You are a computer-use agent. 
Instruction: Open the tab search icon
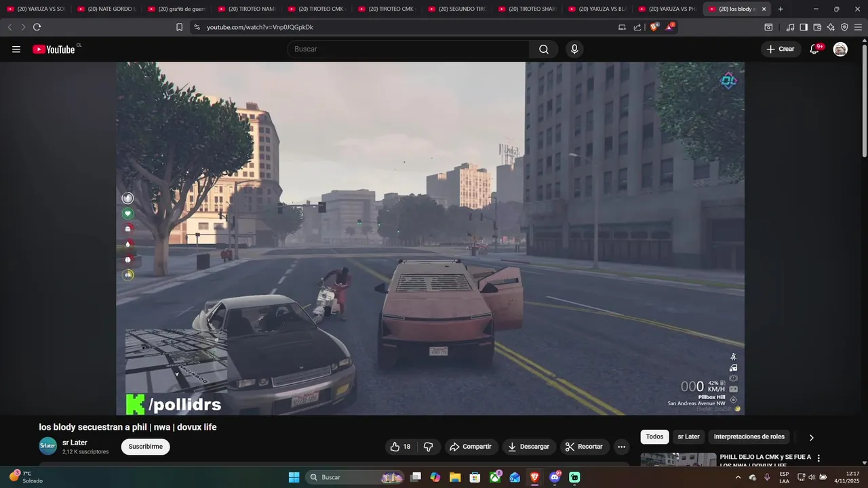[x=768, y=27]
